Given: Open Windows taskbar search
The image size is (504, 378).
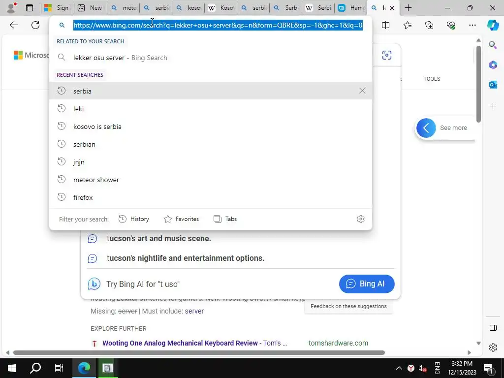Looking at the screenshot, I should 35,368.
